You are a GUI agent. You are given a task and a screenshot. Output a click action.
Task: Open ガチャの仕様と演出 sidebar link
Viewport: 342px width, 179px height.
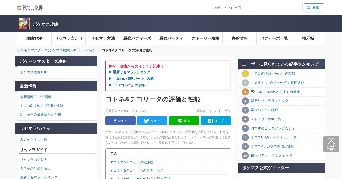(x=35, y=168)
